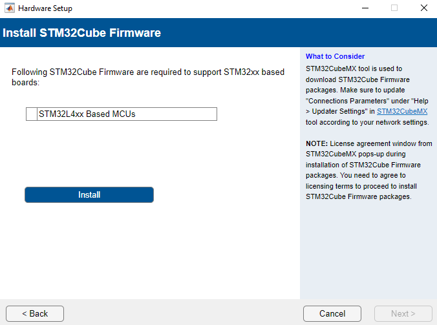437x325 pixels.
Task: Maximize the Hardware Setup window
Action: 394,8
